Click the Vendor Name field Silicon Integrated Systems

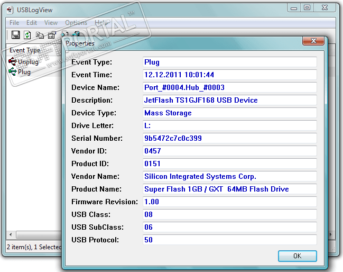[230, 176]
